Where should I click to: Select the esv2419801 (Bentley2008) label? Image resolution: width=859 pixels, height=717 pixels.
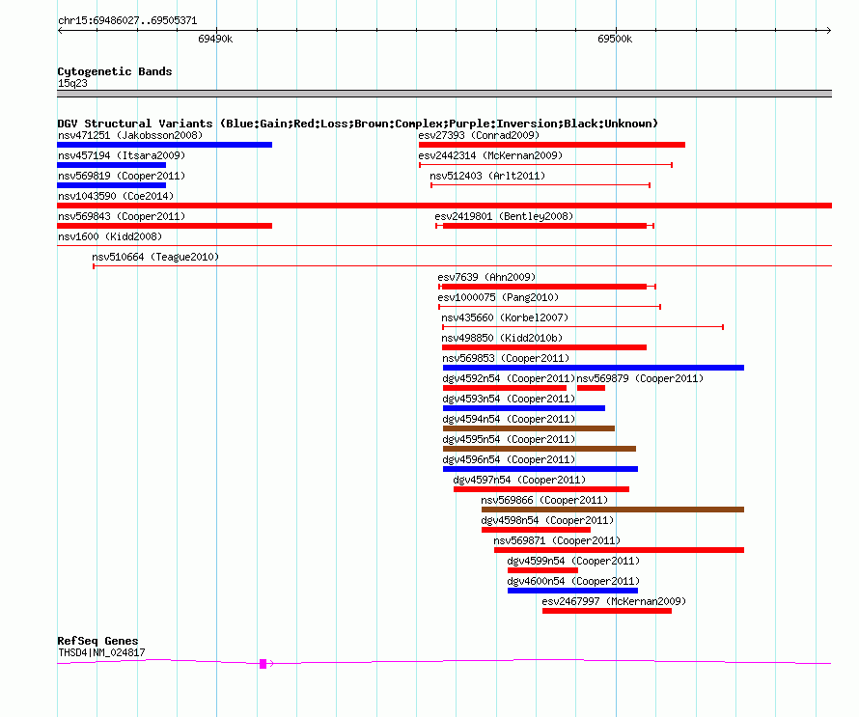pyautogui.click(x=504, y=216)
